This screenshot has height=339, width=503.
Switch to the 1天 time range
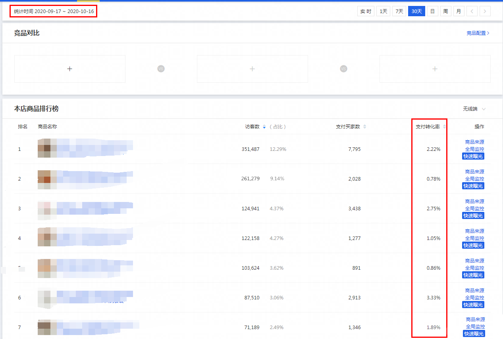click(383, 11)
